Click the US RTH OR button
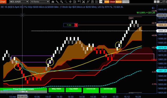 108,90
